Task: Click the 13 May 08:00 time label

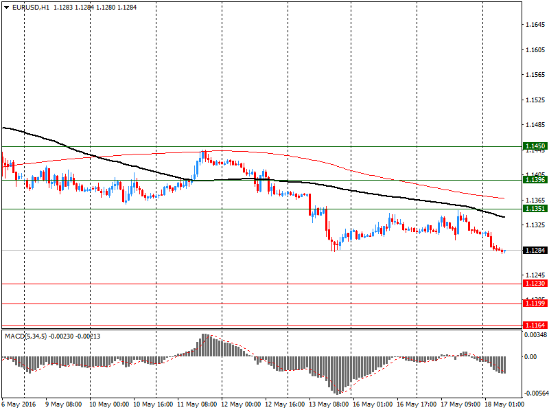Action: [329, 404]
